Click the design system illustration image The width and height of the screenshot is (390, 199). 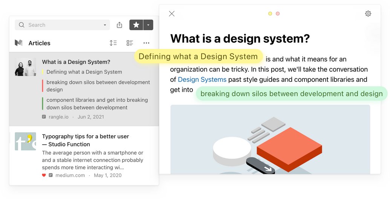pos(270,139)
